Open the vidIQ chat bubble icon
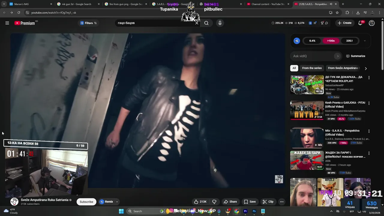 tap(327, 23)
